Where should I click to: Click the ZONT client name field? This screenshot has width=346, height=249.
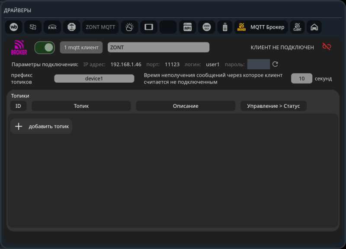tap(158, 47)
